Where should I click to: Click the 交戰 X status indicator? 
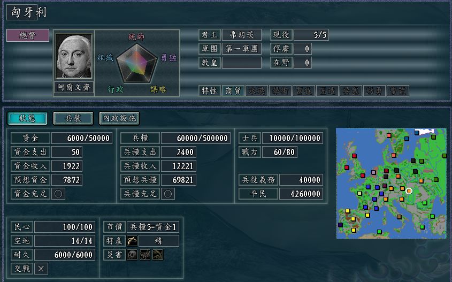click(41, 269)
